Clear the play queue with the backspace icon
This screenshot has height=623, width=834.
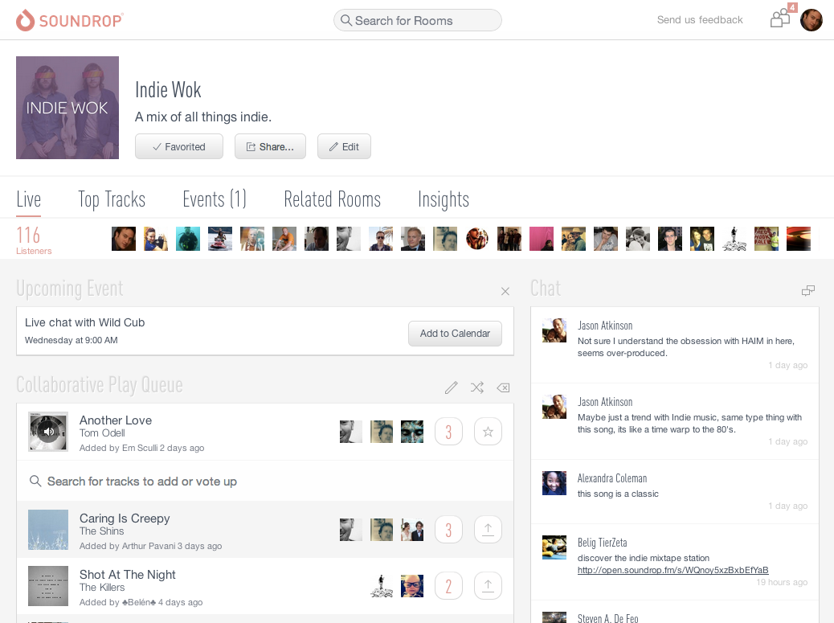coord(503,387)
